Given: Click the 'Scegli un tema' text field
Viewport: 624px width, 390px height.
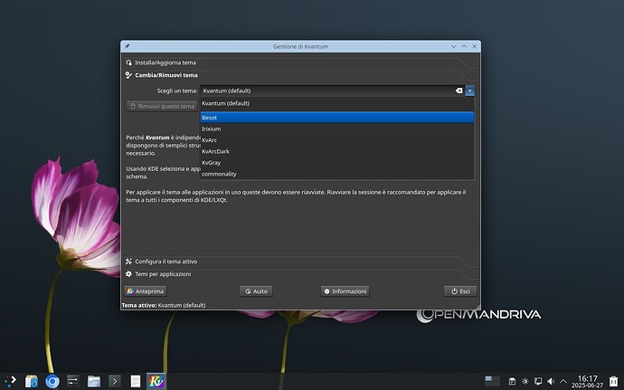Looking at the screenshot, I should (x=332, y=90).
